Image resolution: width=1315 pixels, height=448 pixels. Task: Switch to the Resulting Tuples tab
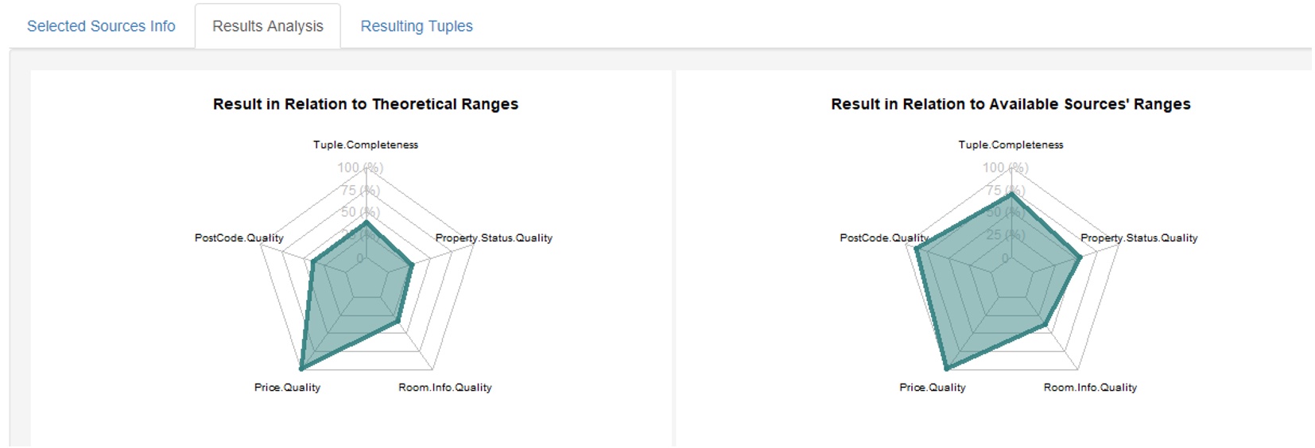[417, 26]
